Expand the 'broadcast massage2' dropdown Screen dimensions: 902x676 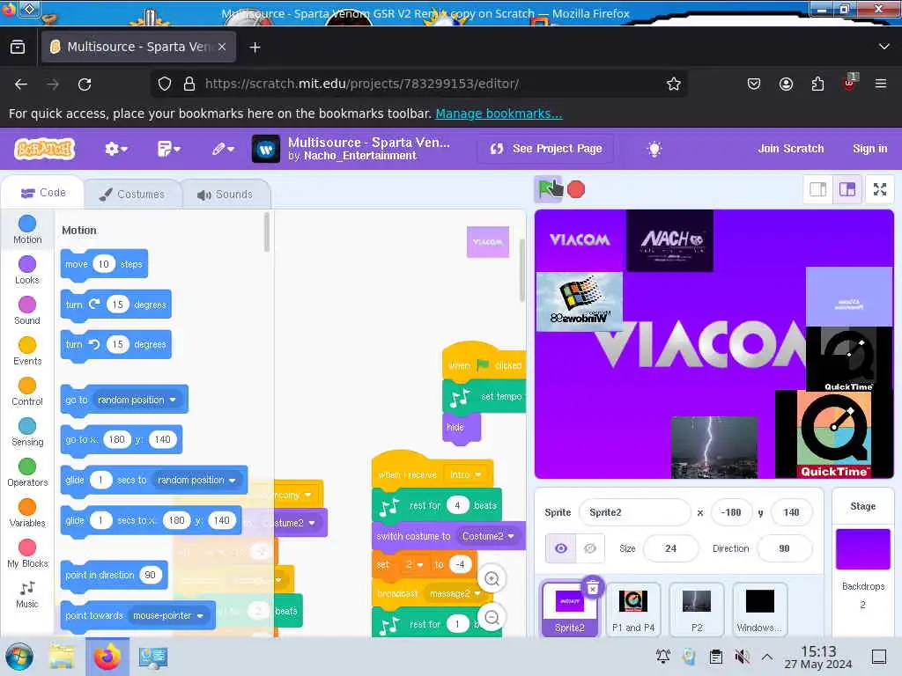[x=477, y=593]
